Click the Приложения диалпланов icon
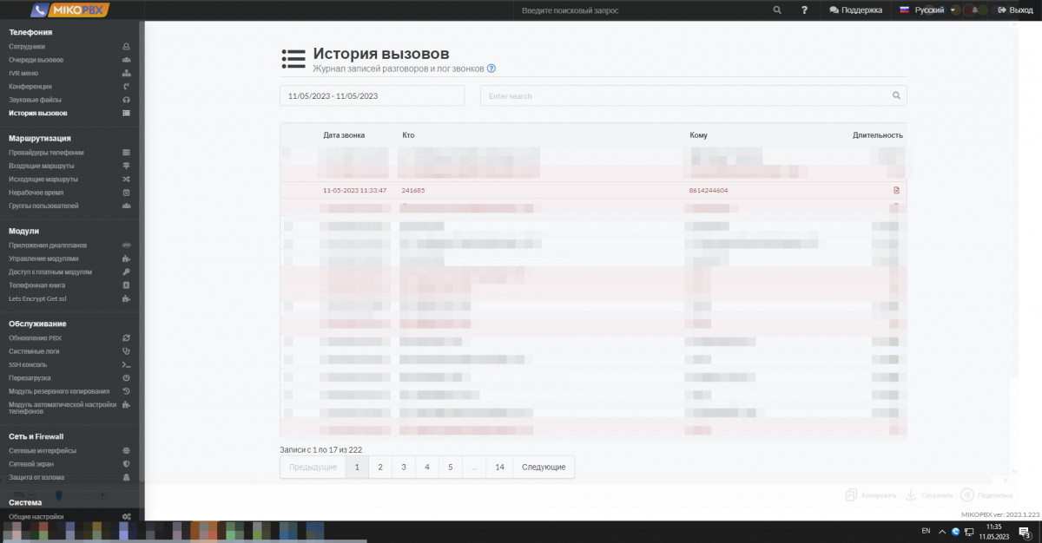Viewport: 1042px width, 543px height. coord(127,245)
